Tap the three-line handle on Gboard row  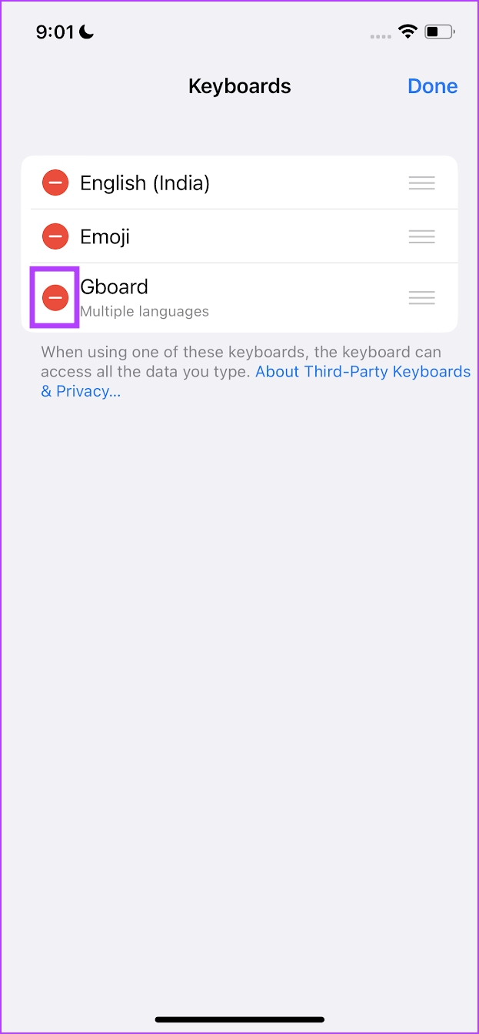coord(421,297)
